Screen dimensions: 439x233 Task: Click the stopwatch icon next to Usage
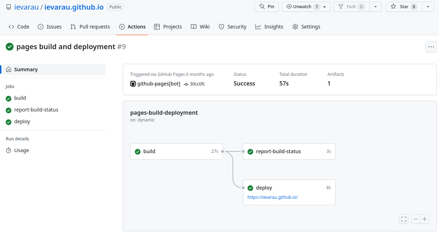point(9,150)
